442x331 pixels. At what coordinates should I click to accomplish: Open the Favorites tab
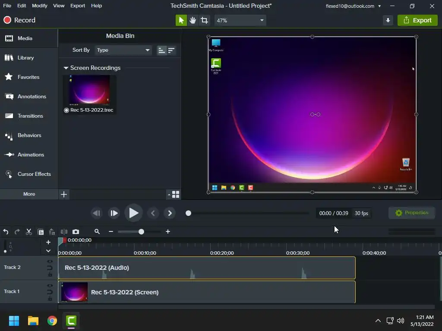click(x=29, y=77)
